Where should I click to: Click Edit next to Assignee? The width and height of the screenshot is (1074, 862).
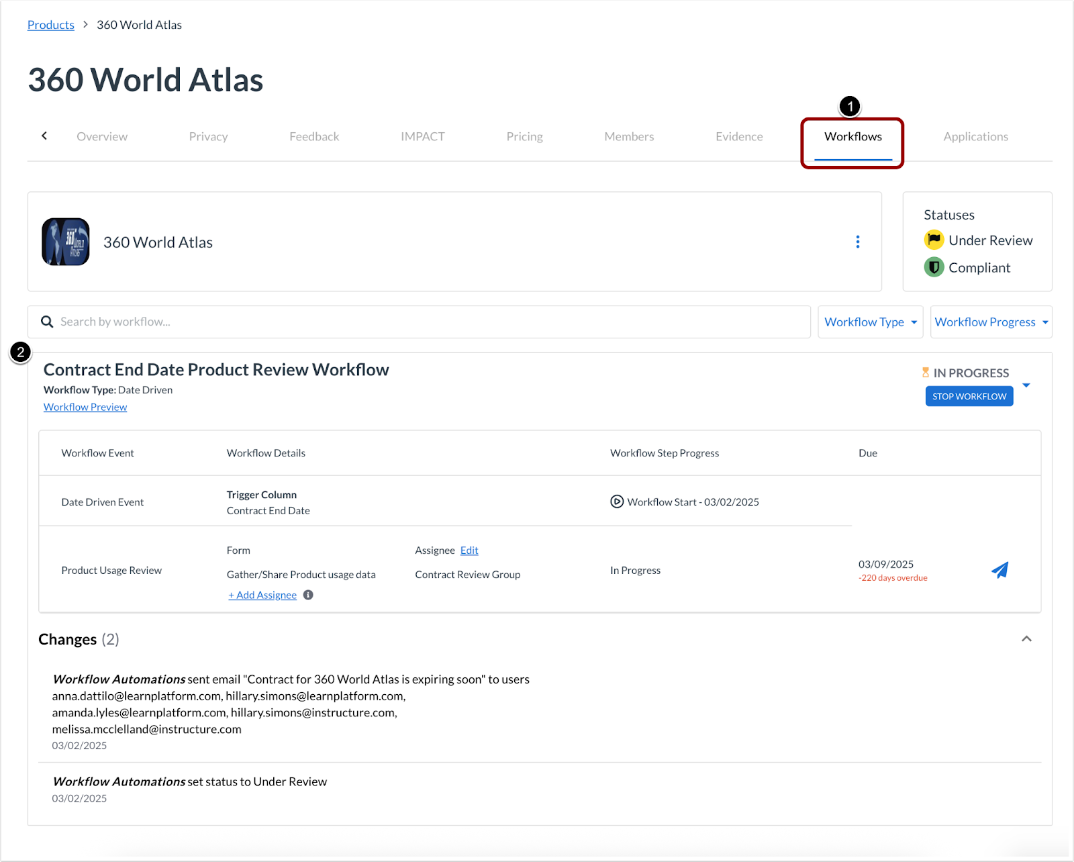[469, 550]
